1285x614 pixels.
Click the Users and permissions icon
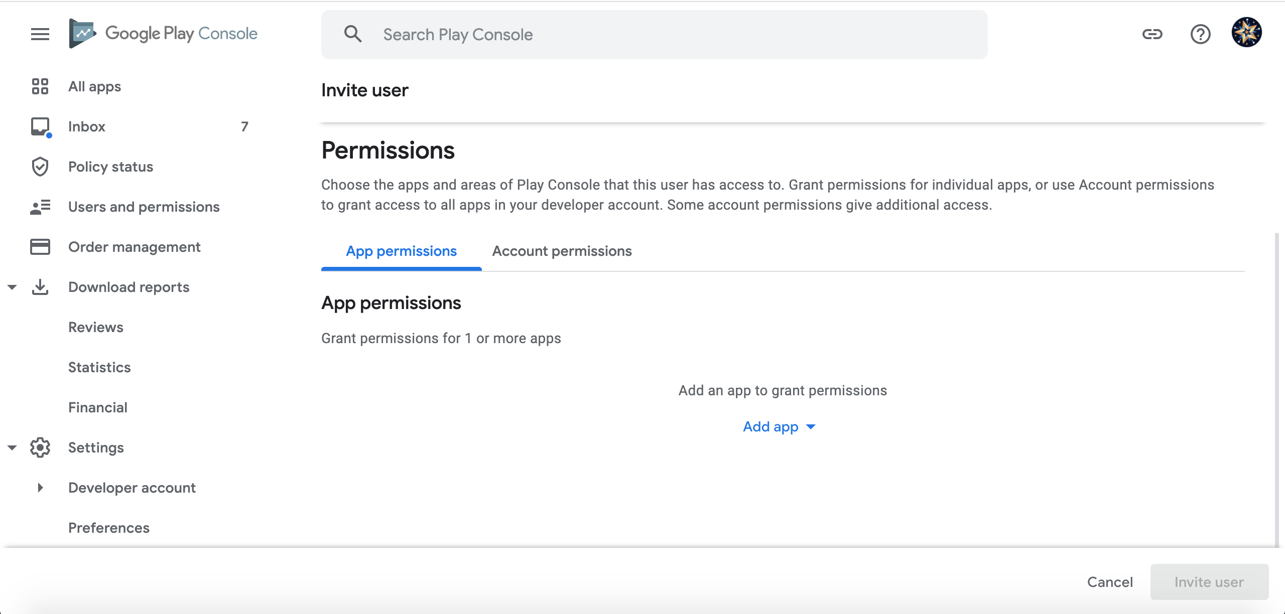click(40, 207)
